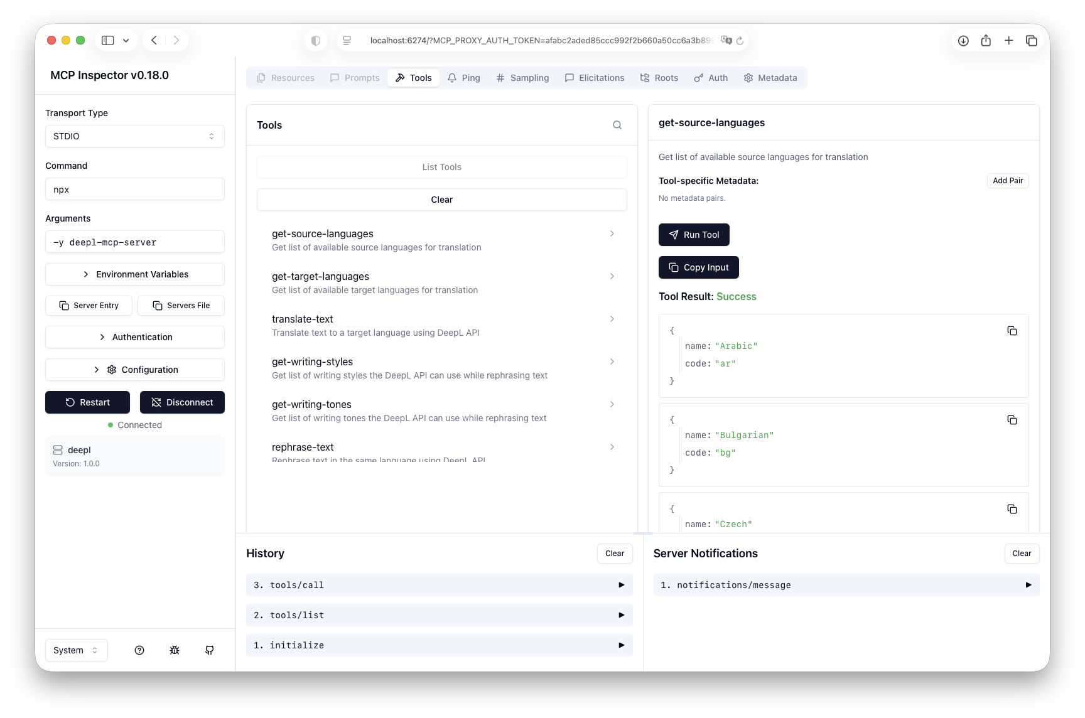Copy the Bulgarian language result entry

coord(1012,420)
